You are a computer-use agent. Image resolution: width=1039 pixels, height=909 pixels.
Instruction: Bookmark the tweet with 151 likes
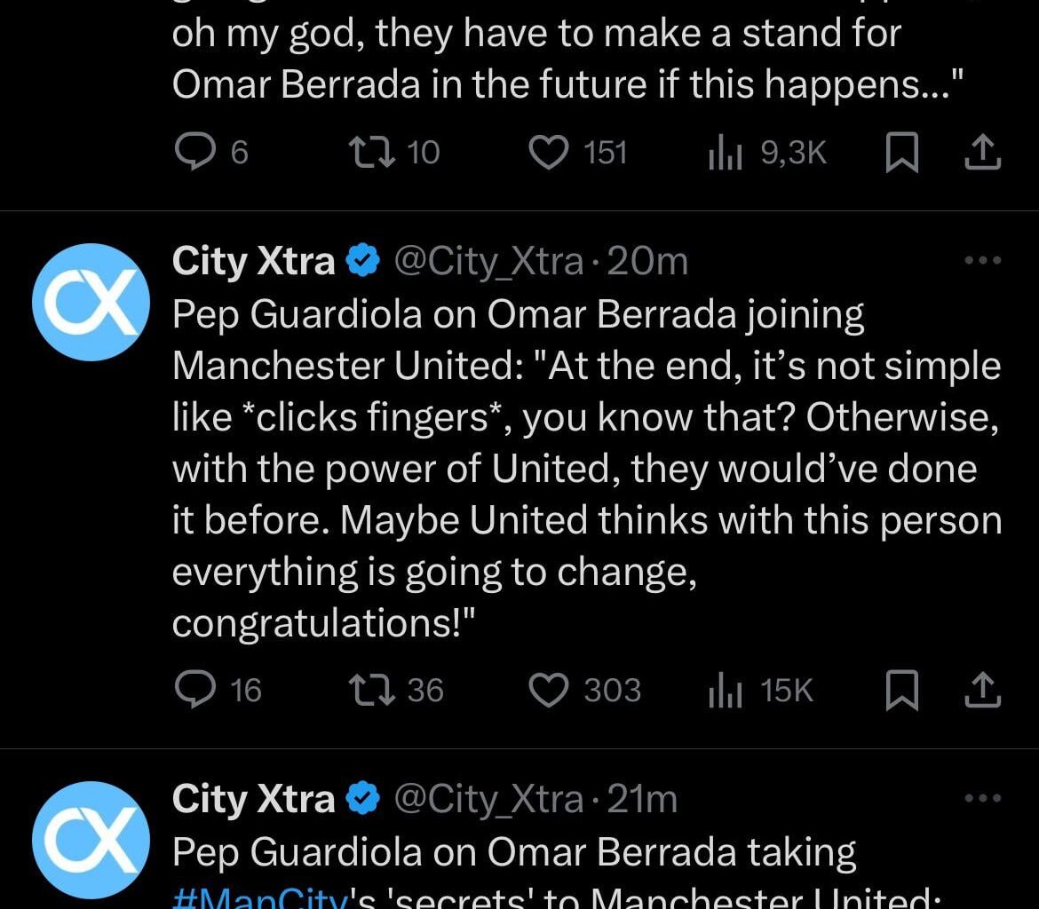pos(903,152)
